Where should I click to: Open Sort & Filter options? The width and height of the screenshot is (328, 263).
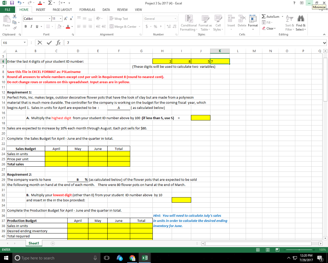pos(289,23)
